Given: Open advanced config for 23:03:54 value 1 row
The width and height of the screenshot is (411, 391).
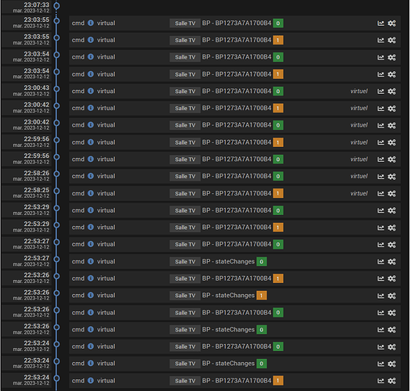Looking at the screenshot, I should pos(392,74).
